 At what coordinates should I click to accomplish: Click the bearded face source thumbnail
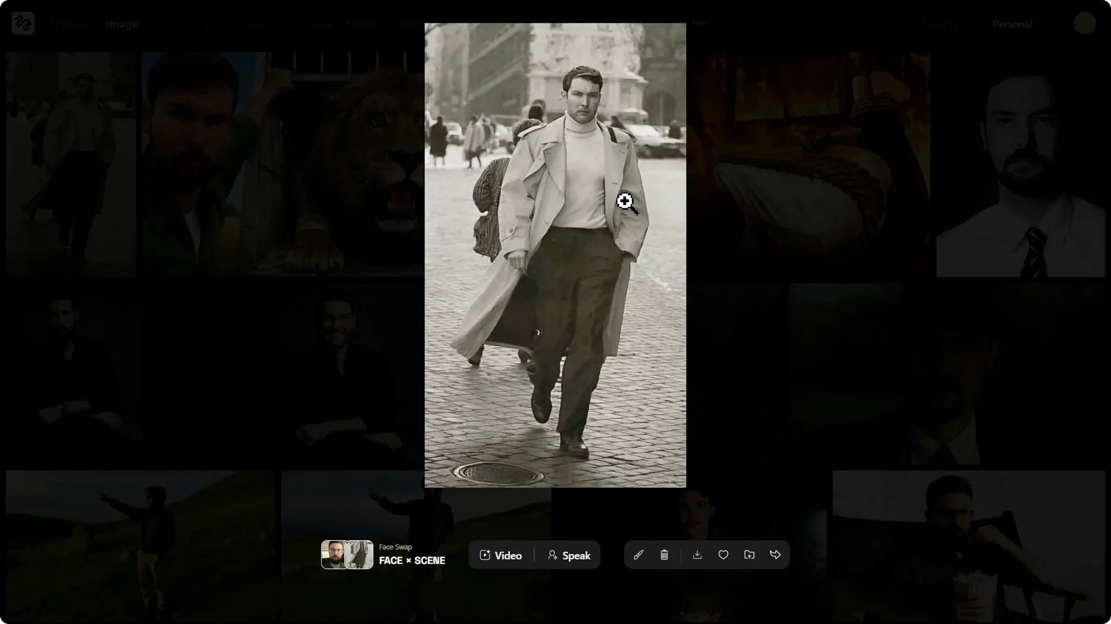point(333,555)
